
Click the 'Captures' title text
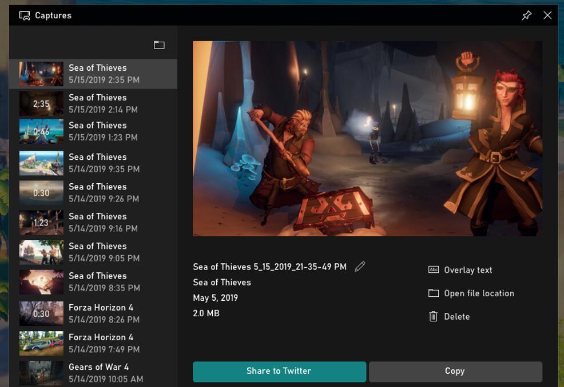[53, 15]
